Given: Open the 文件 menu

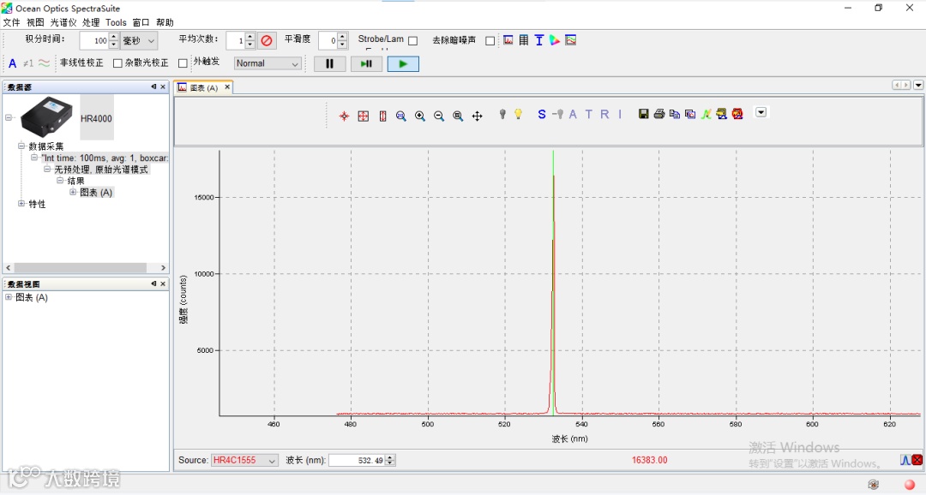Looking at the screenshot, I should pos(11,22).
